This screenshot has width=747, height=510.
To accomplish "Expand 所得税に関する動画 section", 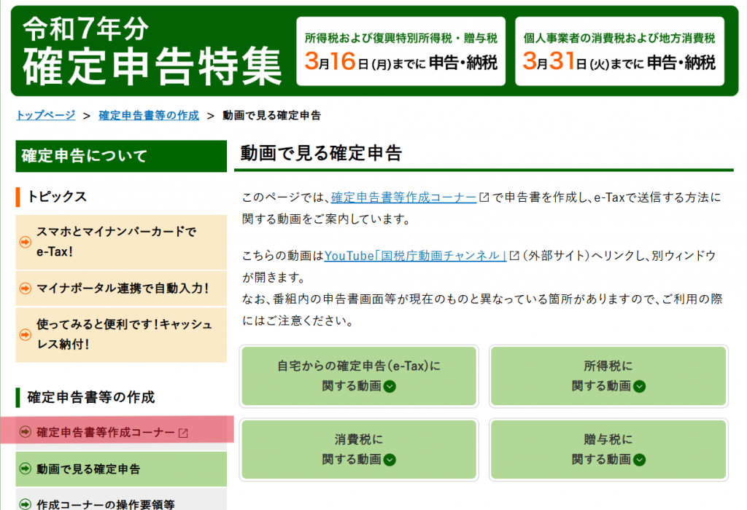I will coord(608,376).
